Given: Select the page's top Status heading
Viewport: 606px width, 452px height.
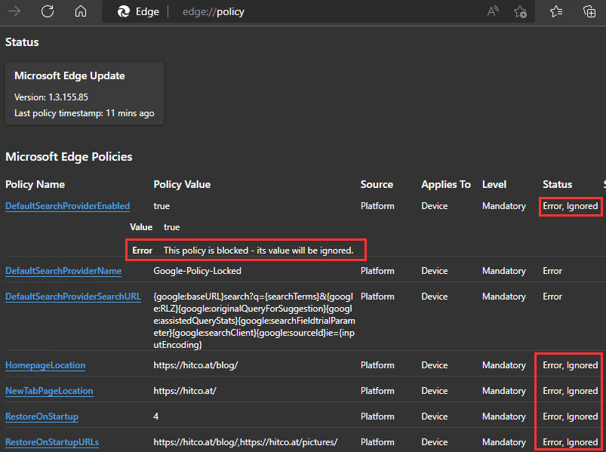Looking at the screenshot, I should 22,42.
